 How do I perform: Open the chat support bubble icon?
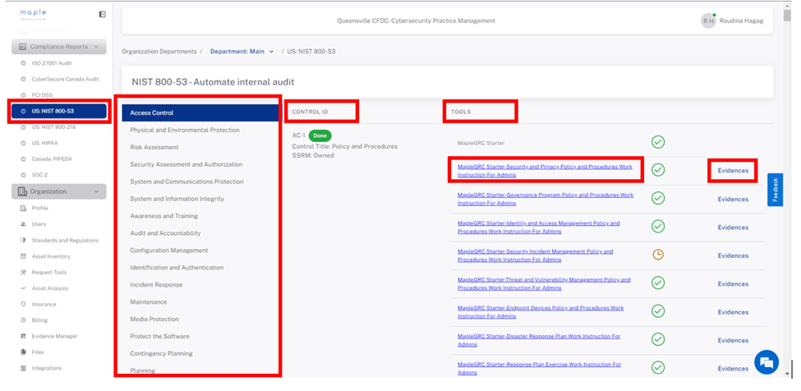(x=766, y=362)
